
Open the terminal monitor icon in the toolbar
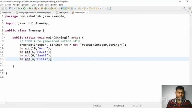[x=10, y=8]
